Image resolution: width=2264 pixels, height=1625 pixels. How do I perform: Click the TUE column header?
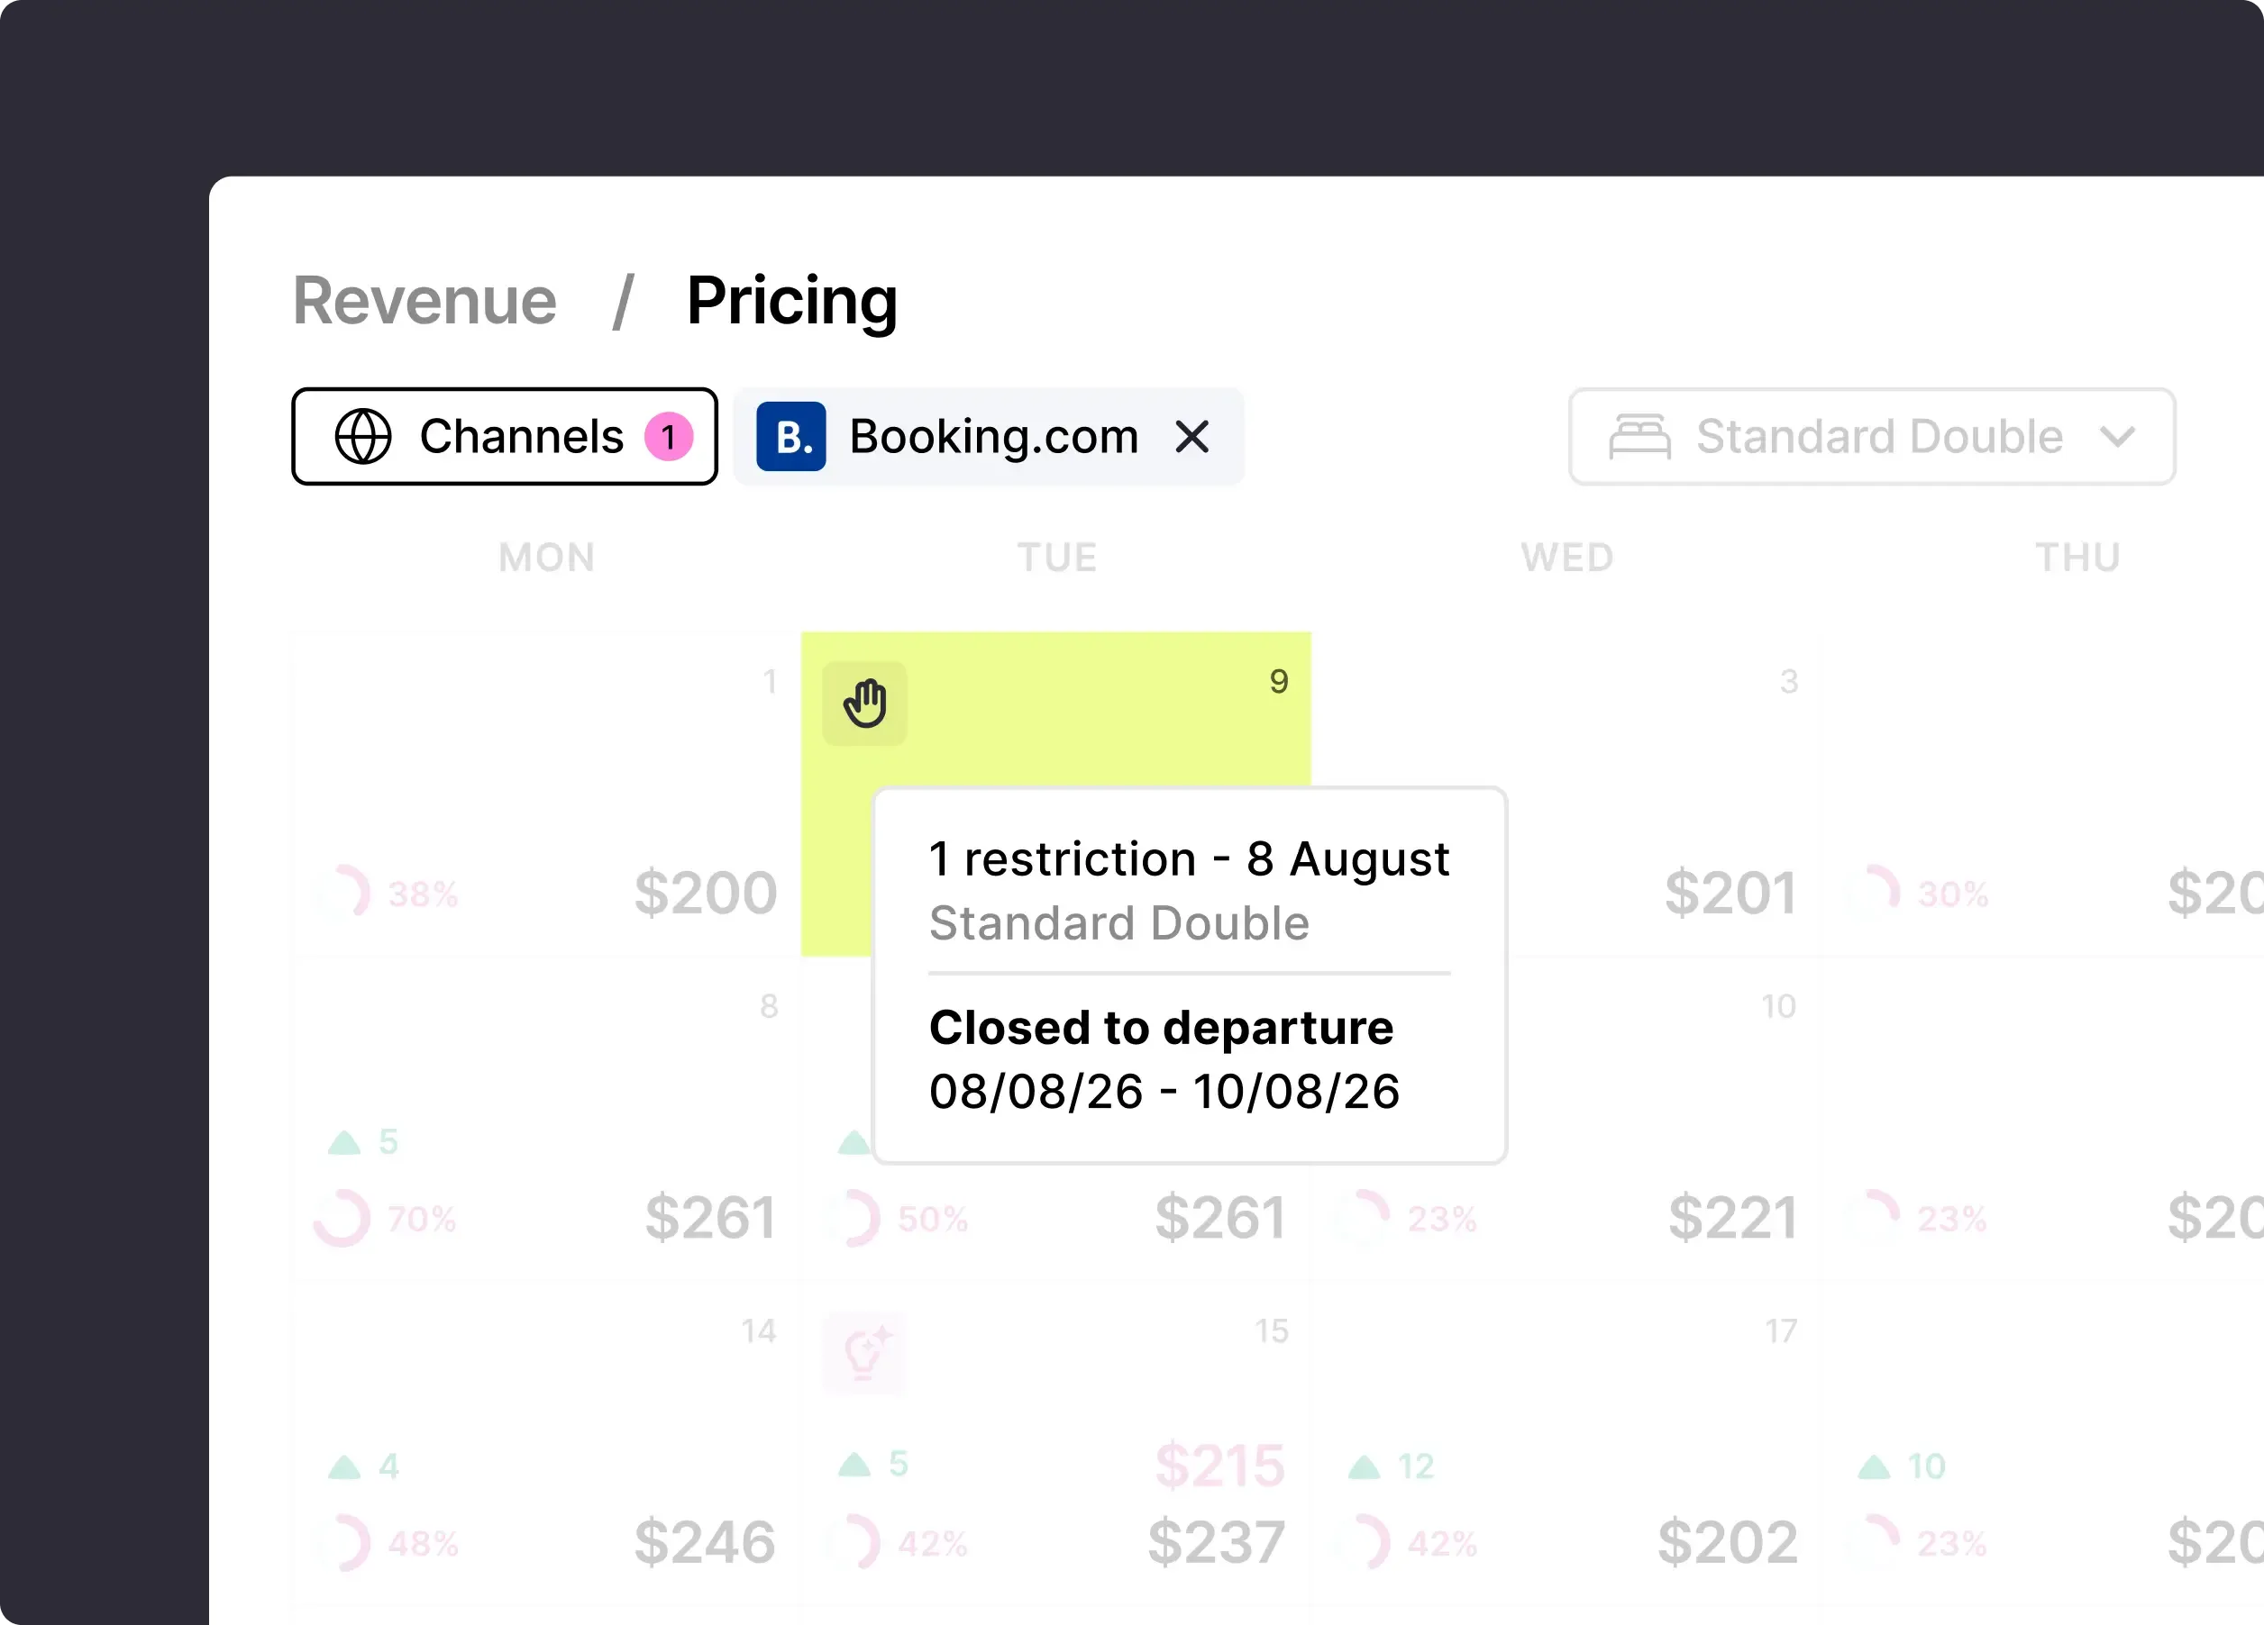(1057, 557)
